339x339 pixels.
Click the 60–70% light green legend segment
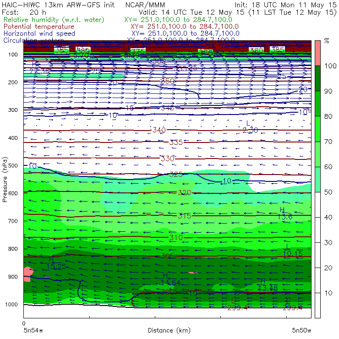tap(317, 154)
